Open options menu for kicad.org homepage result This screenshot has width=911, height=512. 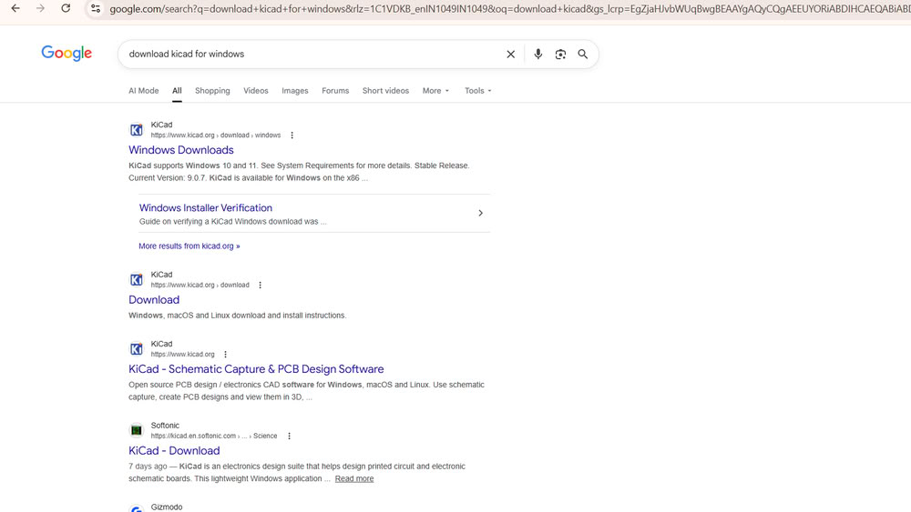(225, 355)
